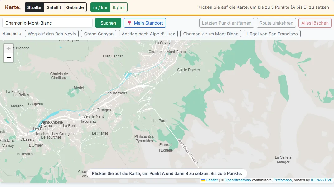Image resolution: width=334 pixels, height=187 pixels.
Task: Switch map to Straße view
Action: coord(34,7)
